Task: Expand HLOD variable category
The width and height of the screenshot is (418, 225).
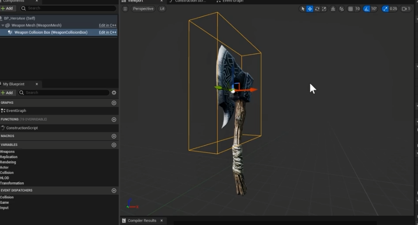Action: [x=4, y=178]
